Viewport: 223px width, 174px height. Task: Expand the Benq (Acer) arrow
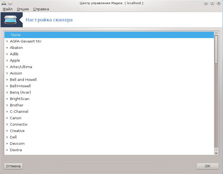coord(7,92)
